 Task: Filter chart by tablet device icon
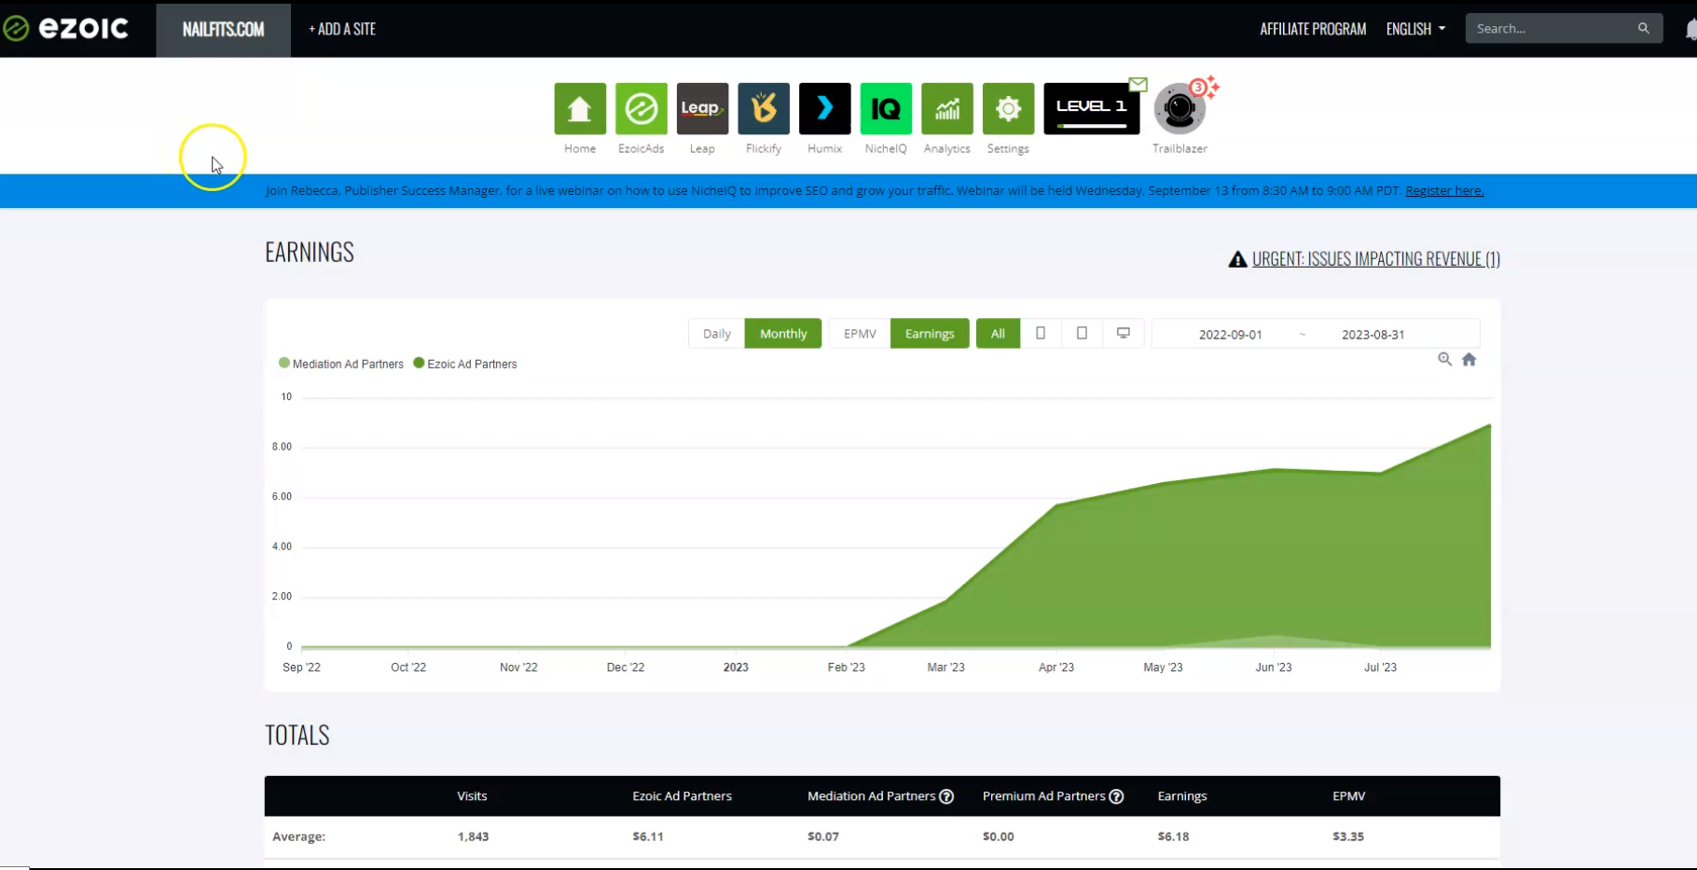(x=1082, y=333)
